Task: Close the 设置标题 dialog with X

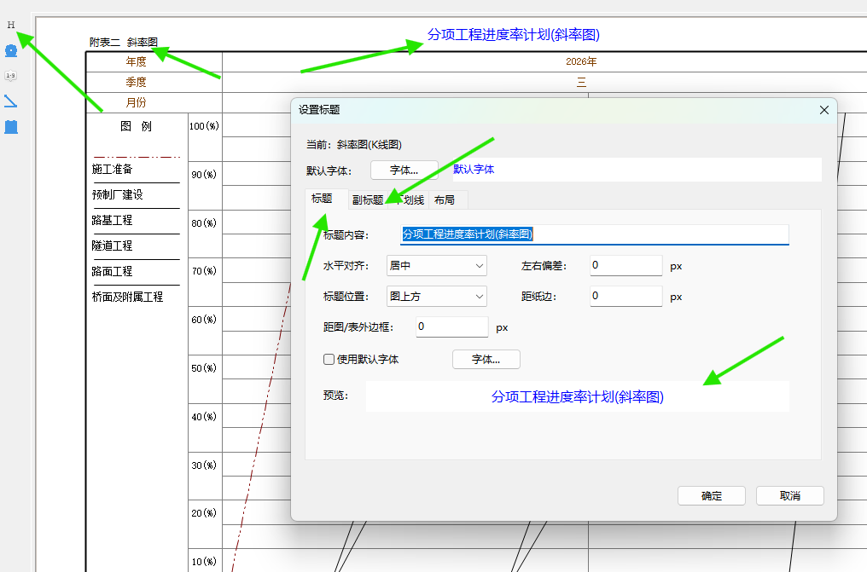Action: [823, 110]
